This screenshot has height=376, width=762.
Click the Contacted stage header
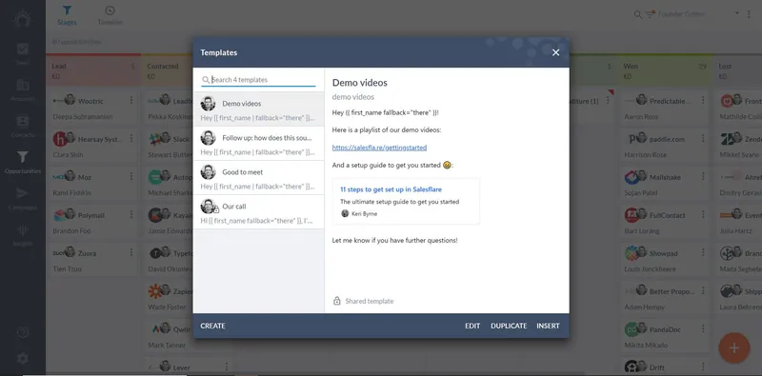[168, 71]
